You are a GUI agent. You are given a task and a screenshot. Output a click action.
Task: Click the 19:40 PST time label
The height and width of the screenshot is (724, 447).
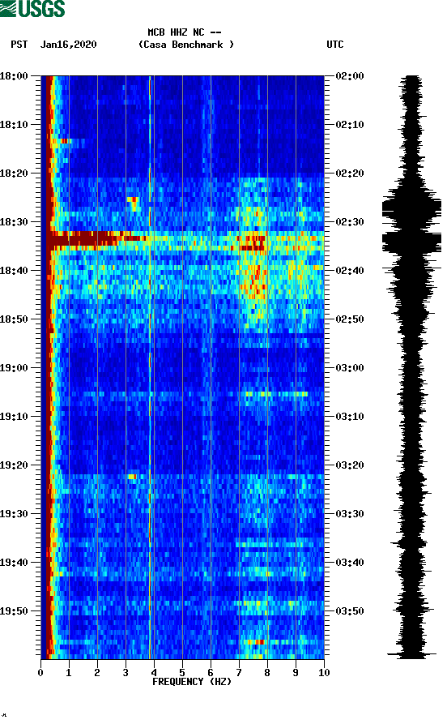[x=14, y=563]
